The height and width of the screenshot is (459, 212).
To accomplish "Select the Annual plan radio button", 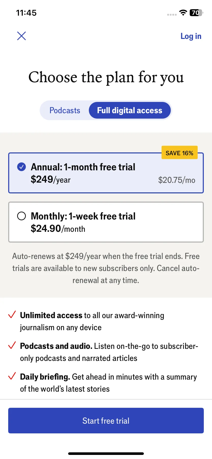I will (x=22, y=167).
